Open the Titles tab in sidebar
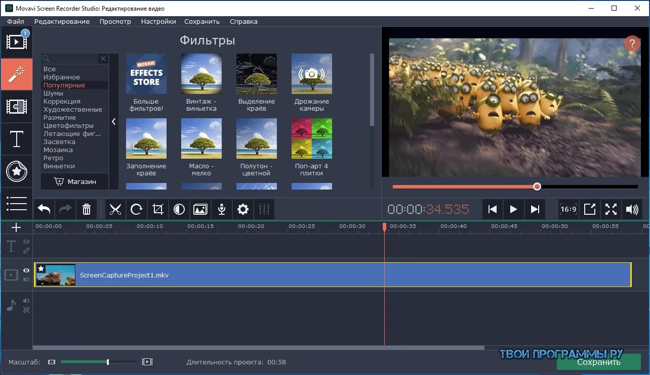Screen dimensions: 650x375 click(17, 139)
